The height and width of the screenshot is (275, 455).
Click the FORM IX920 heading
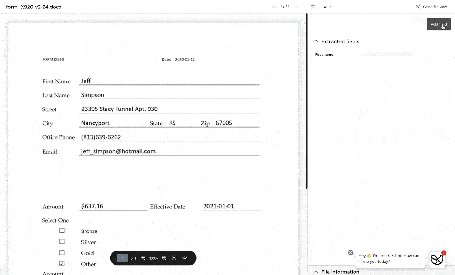click(x=53, y=60)
